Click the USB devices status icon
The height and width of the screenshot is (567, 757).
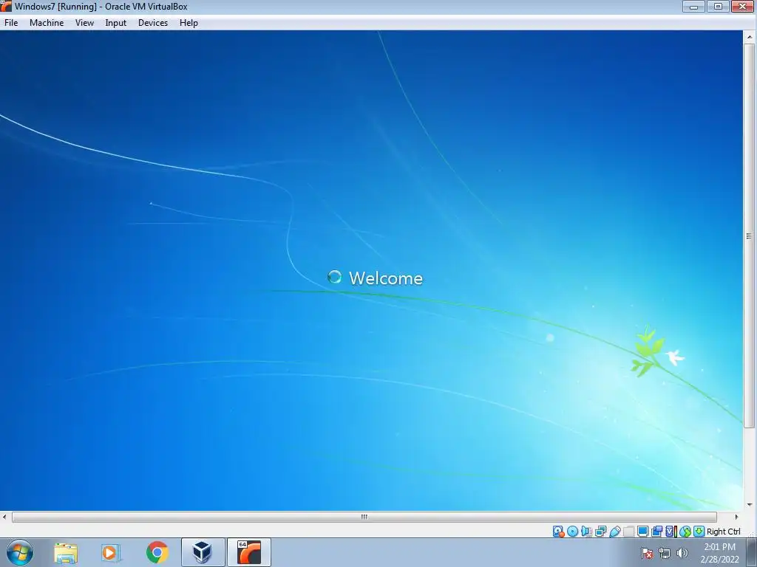[x=614, y=532]
